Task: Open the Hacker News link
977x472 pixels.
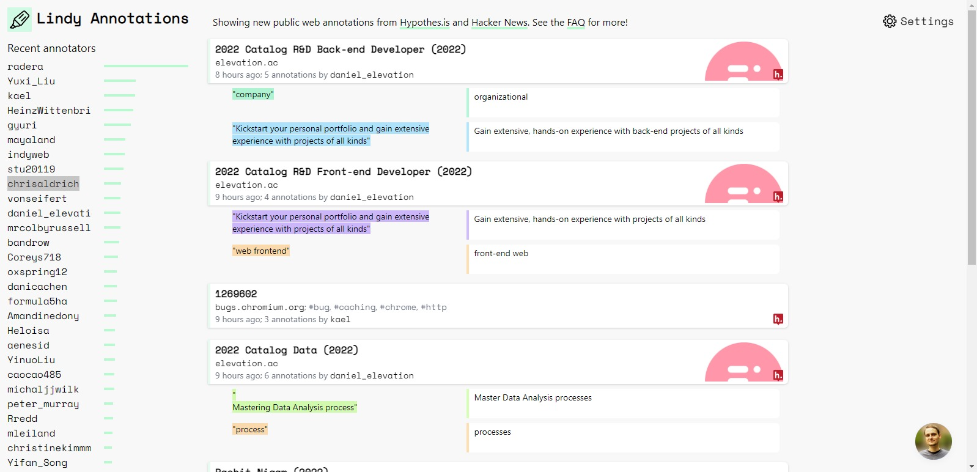Action: click(500, 23)
